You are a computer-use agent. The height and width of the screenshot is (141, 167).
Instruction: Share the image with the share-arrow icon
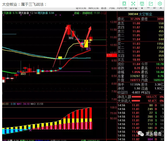point(151,3)
